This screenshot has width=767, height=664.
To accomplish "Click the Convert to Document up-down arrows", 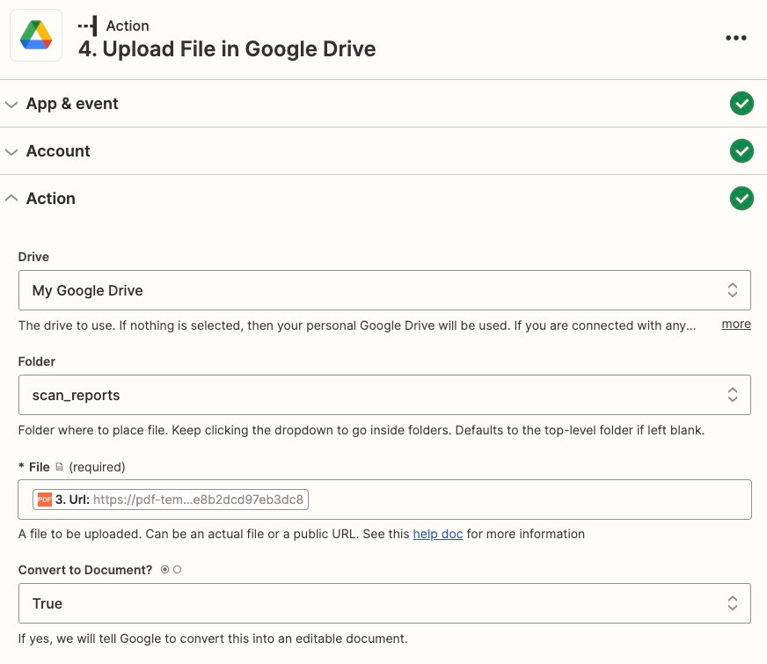I will pos(733,603).
